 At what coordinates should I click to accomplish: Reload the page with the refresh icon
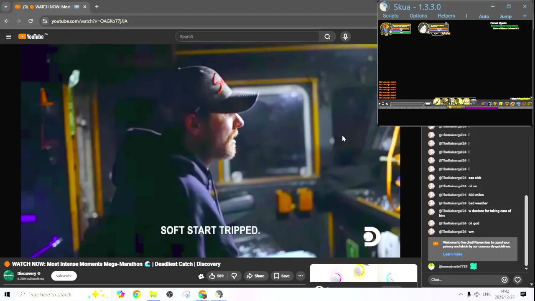(31, 21)
